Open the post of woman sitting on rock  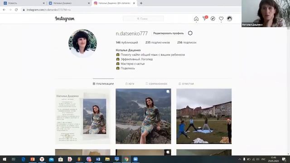(143, 116)
